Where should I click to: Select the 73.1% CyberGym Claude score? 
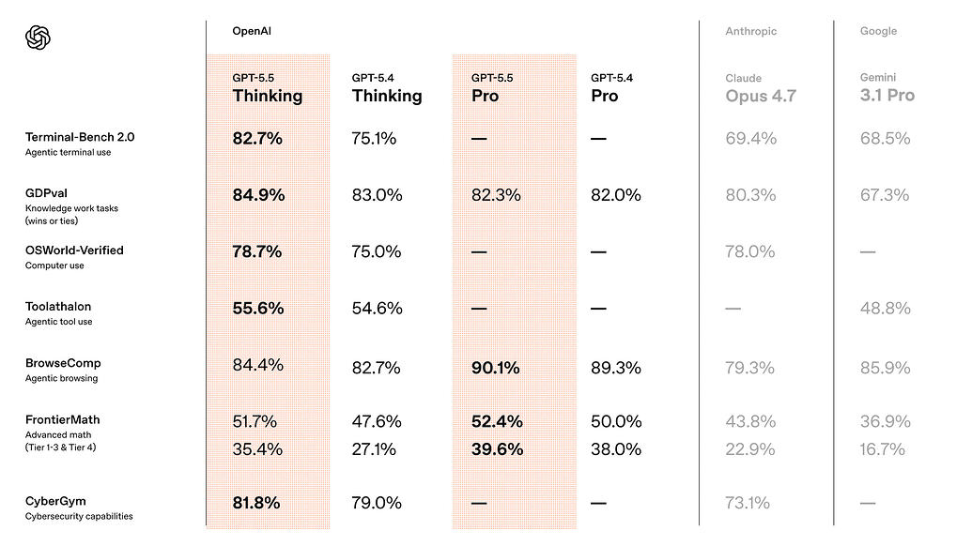[x=747, y=503]
